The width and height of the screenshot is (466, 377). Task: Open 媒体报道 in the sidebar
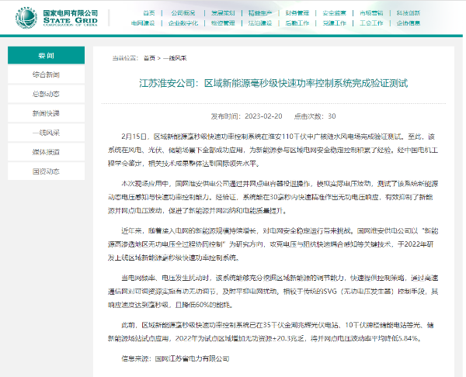47,152
